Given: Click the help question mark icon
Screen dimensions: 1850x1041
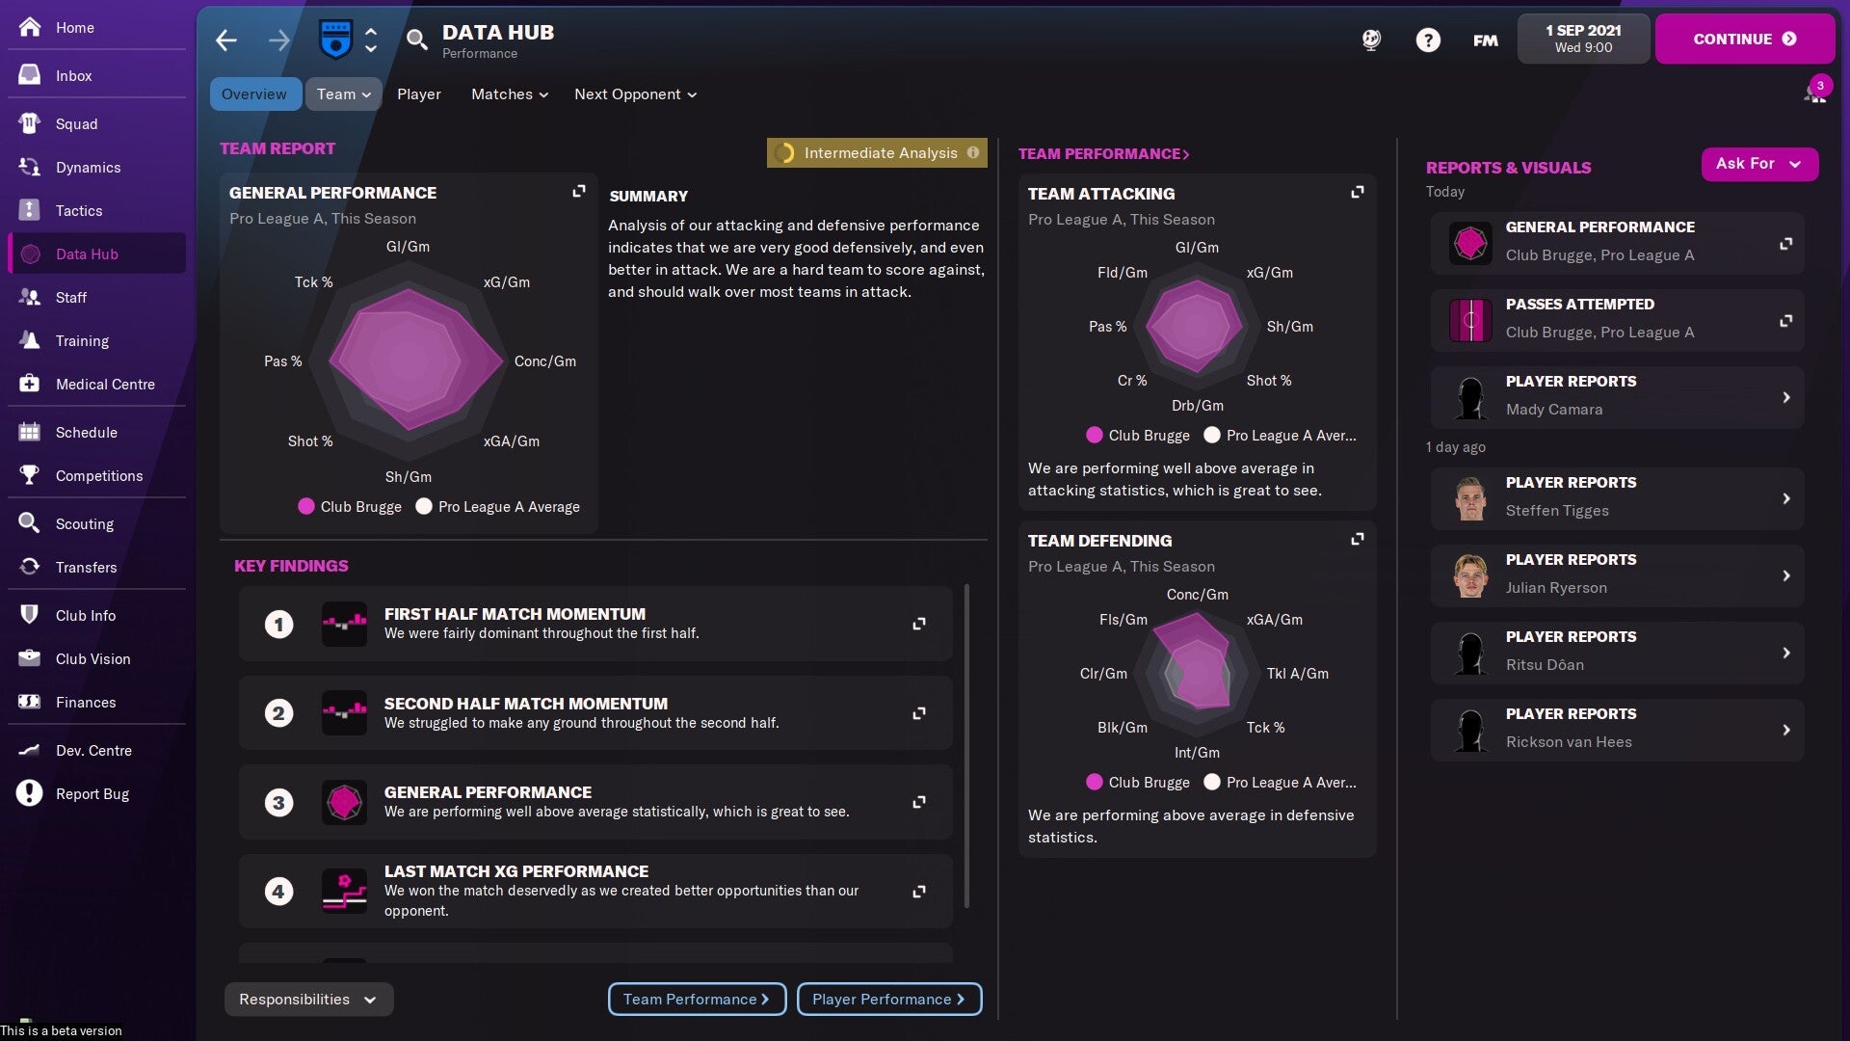Looking at the screenshot, I should [1428, 40].
